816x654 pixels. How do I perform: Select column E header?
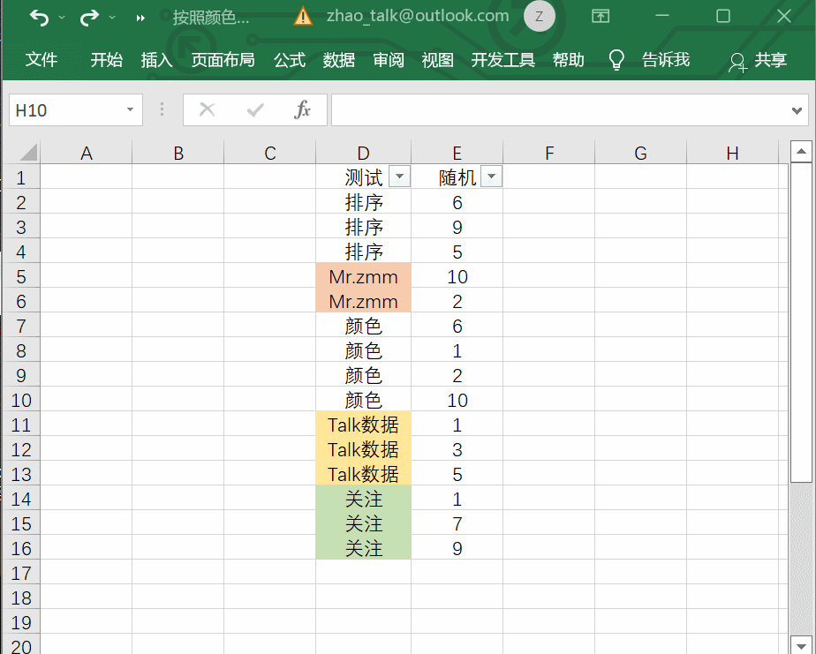tap(457, 153)
